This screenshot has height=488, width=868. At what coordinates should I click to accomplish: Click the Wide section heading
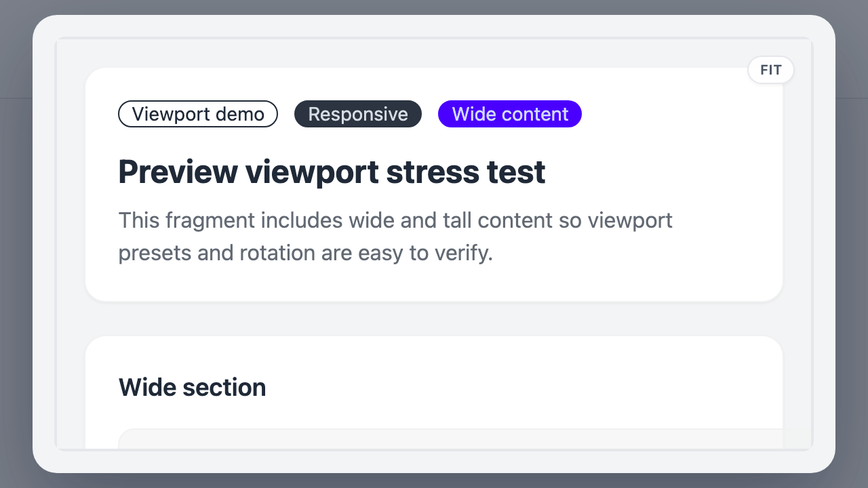192,387
